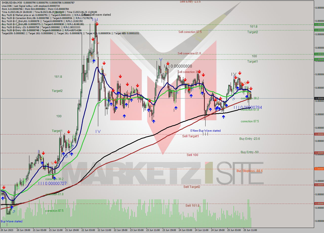Click the SHIBUSD-Bin,M30 symbol title line
The width and height of the screenshot is (324, 233).
click(x=38, y=3)
